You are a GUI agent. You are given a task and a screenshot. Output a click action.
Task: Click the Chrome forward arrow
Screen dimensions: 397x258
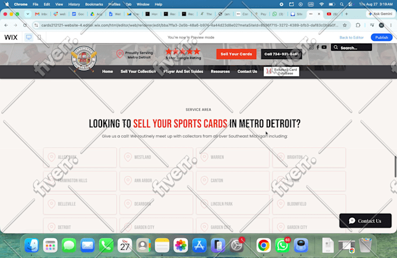click(x=15, y=25)
